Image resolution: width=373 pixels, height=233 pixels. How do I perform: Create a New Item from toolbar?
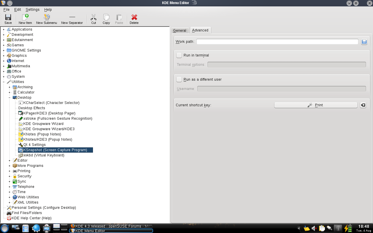click(25, 19)
